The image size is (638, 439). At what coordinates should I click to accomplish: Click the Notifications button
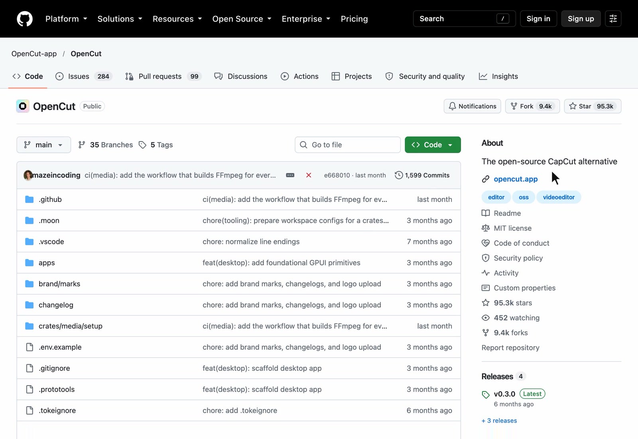[x=472, y=106]
